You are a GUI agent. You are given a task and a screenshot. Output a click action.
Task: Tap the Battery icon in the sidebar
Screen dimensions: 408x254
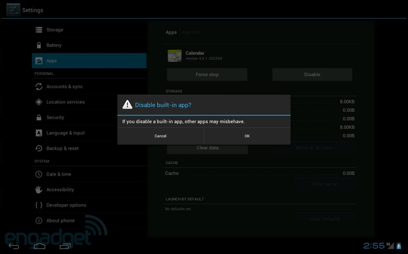tap(39, 45)
